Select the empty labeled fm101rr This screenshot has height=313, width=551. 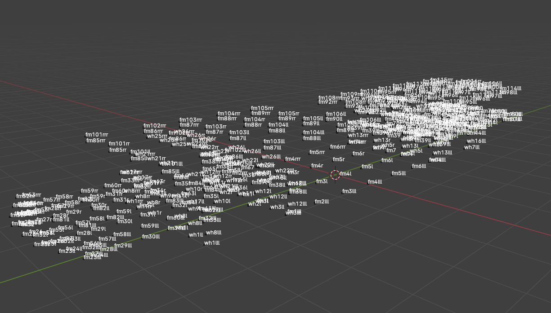pyautogui.click(x=119, y=144)
